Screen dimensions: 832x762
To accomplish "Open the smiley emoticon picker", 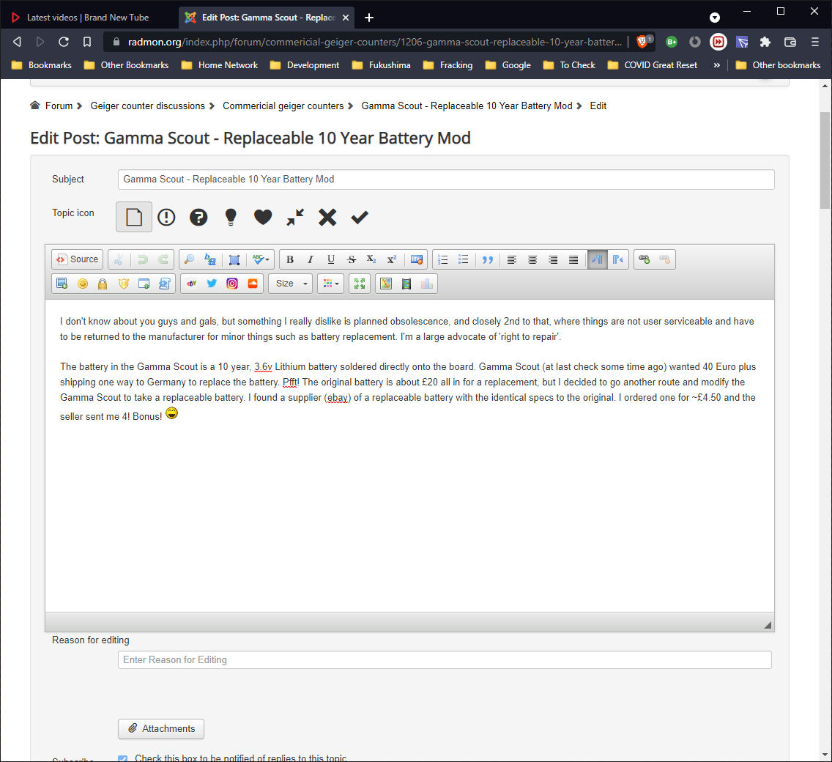I will click(x=83, y=284).
